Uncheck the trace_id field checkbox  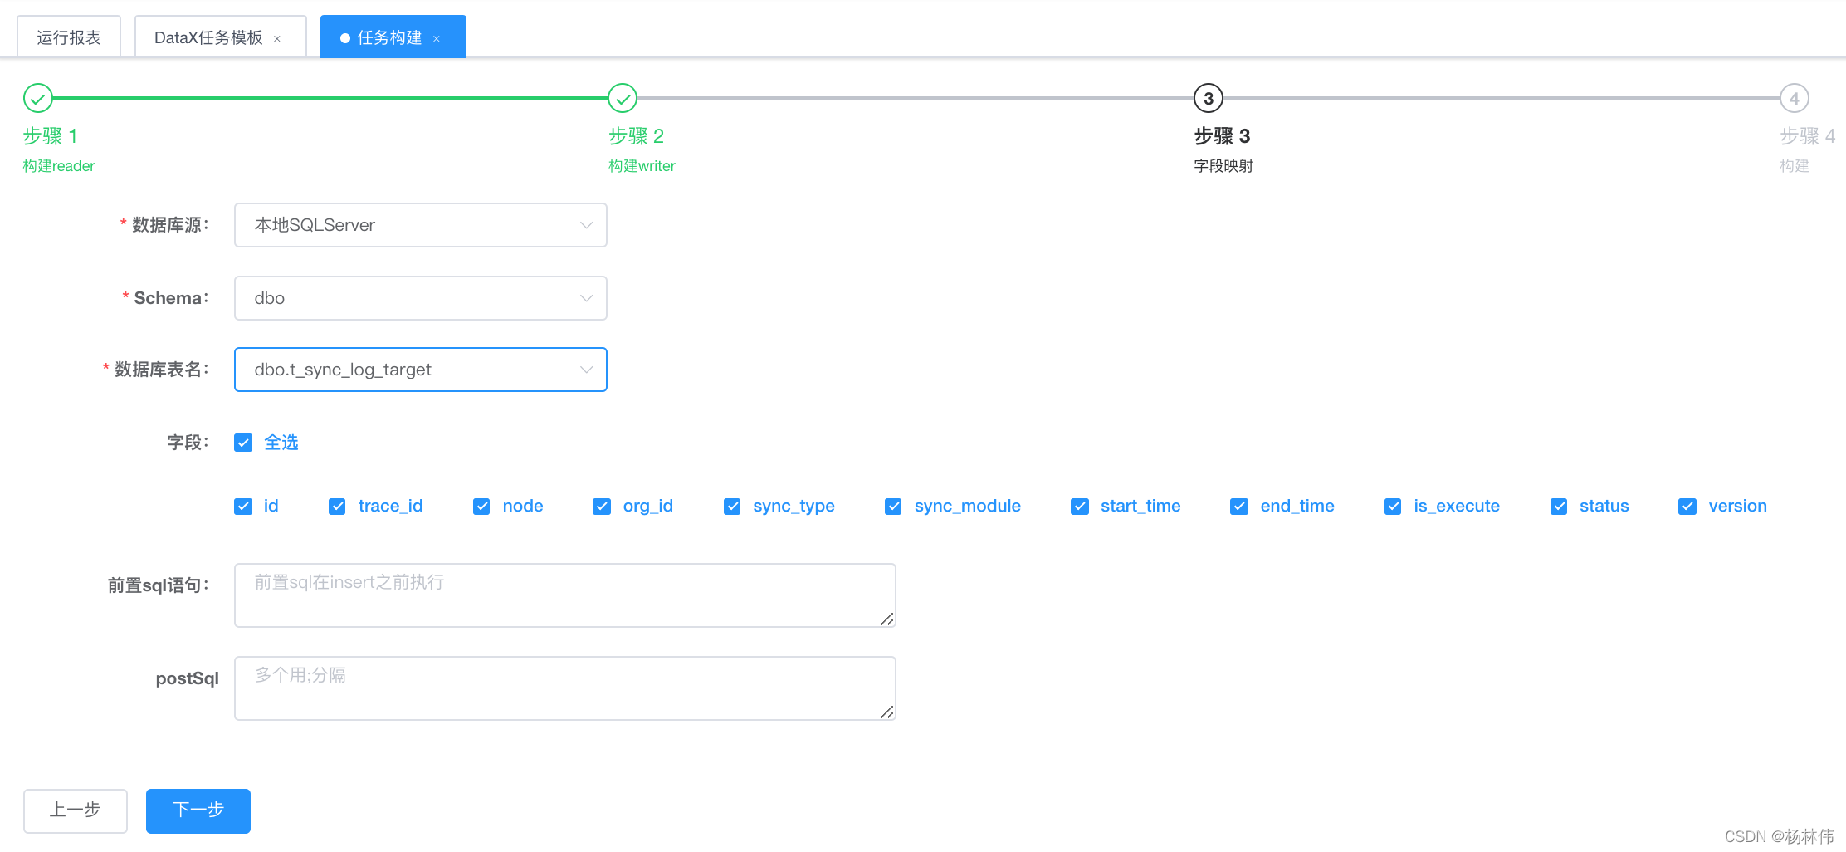click(x=338, y=506)
